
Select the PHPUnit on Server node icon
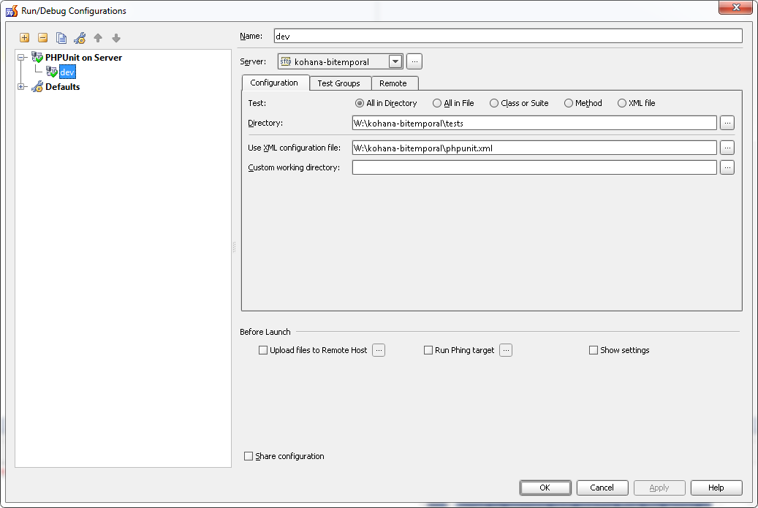(37, 57)
